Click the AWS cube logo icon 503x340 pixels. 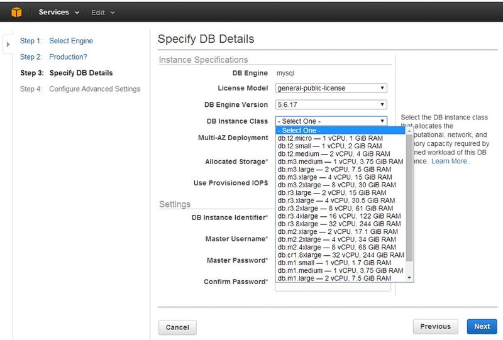(x=16, y=12)
